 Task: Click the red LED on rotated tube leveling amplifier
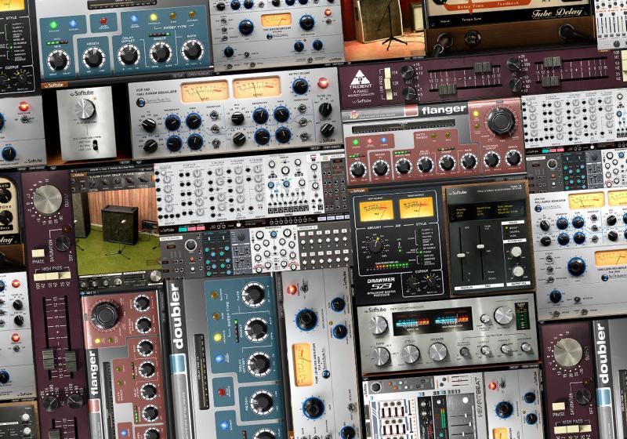292,289
